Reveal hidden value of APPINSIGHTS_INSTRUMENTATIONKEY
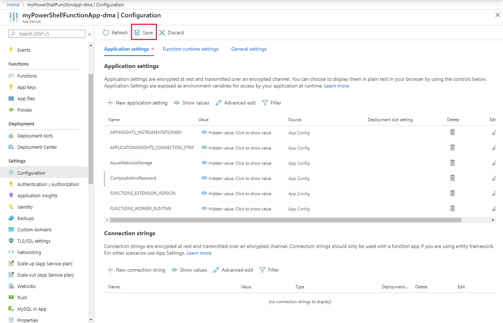This screenshot has width=503, height=323. coord(236,133)
